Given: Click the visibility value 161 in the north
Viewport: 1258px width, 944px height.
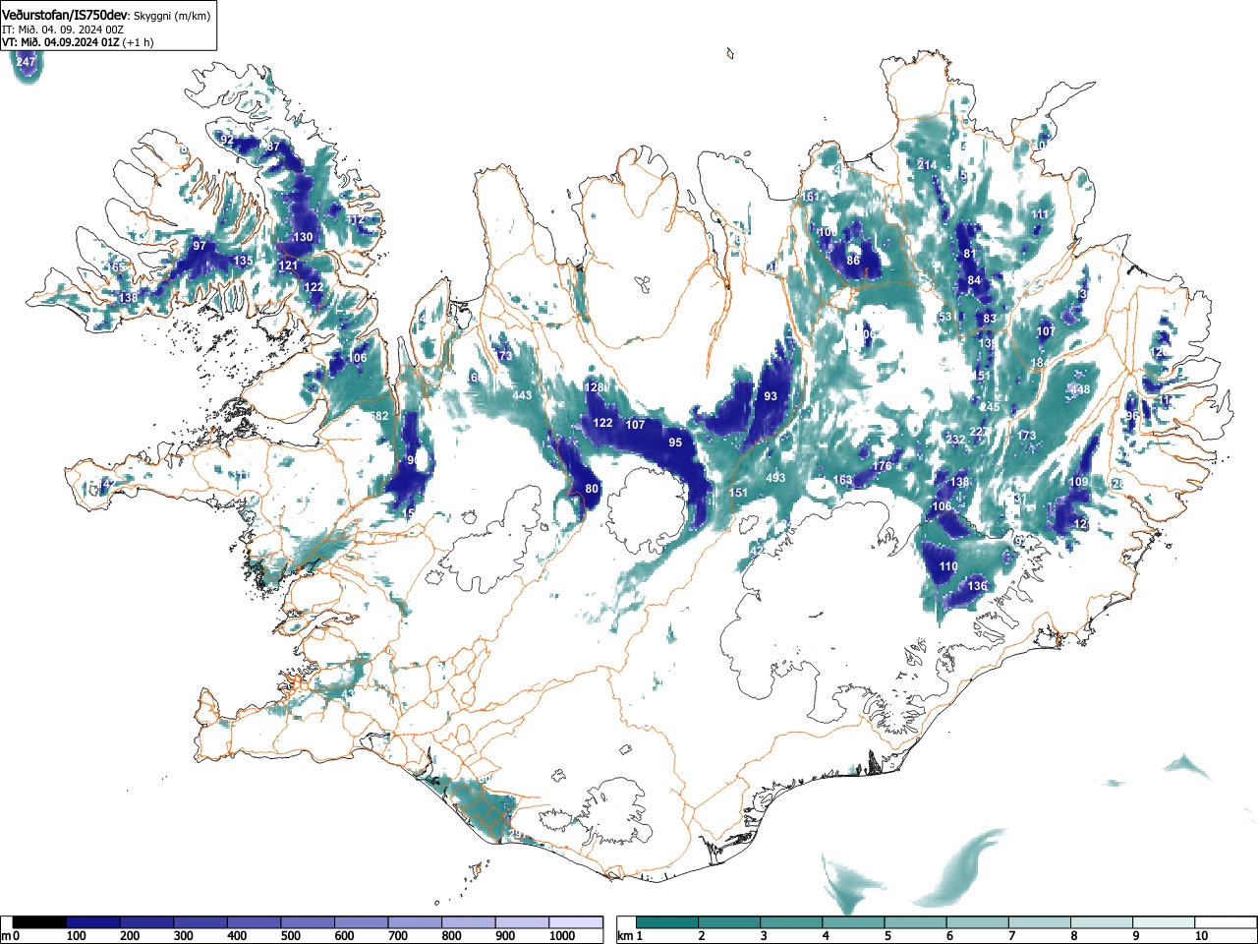Looking at the screenshot, I should [x=810, y=197].
